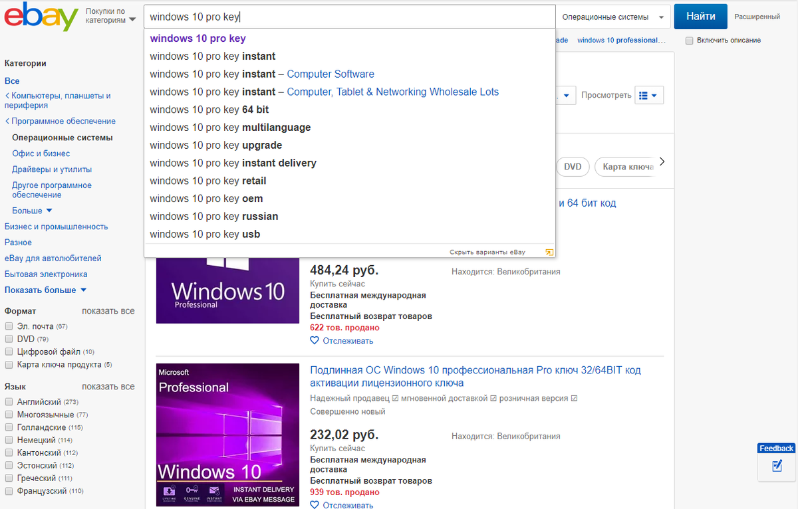Show next filter chips with right chevron

662,161
